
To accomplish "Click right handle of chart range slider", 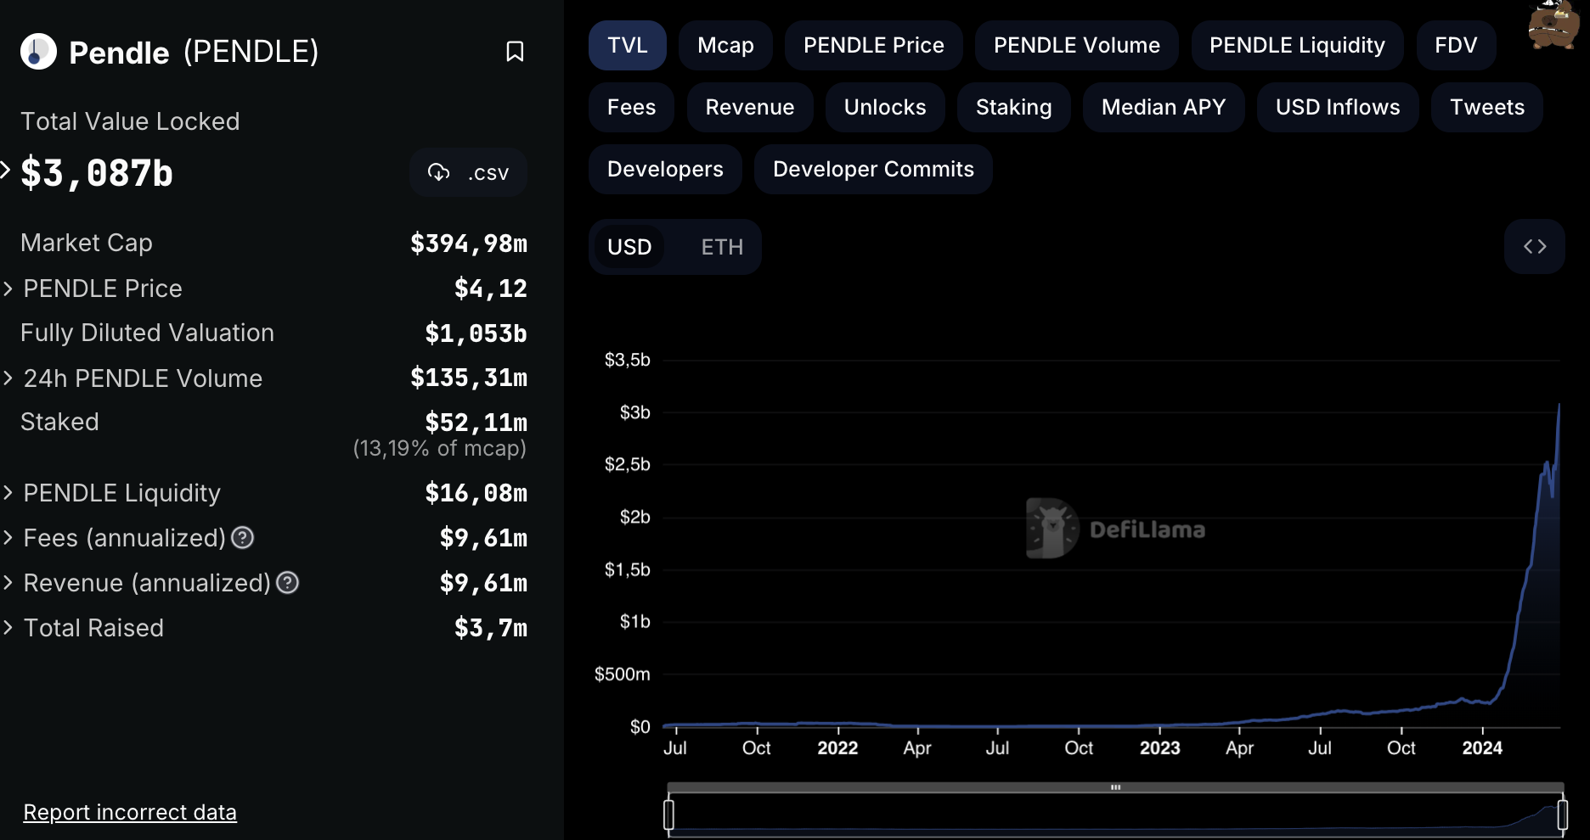I will 1562,815.
